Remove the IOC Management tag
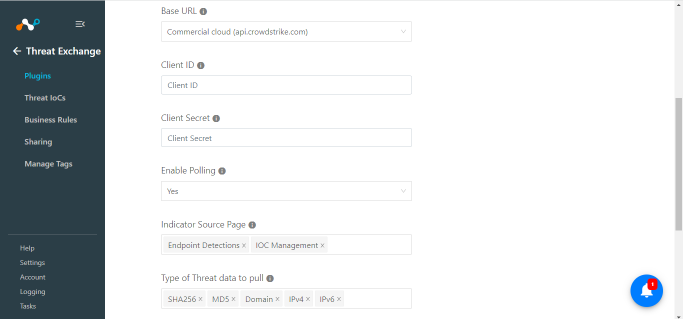The height and width of the screenshot is (319, 683). click(322, 245)
